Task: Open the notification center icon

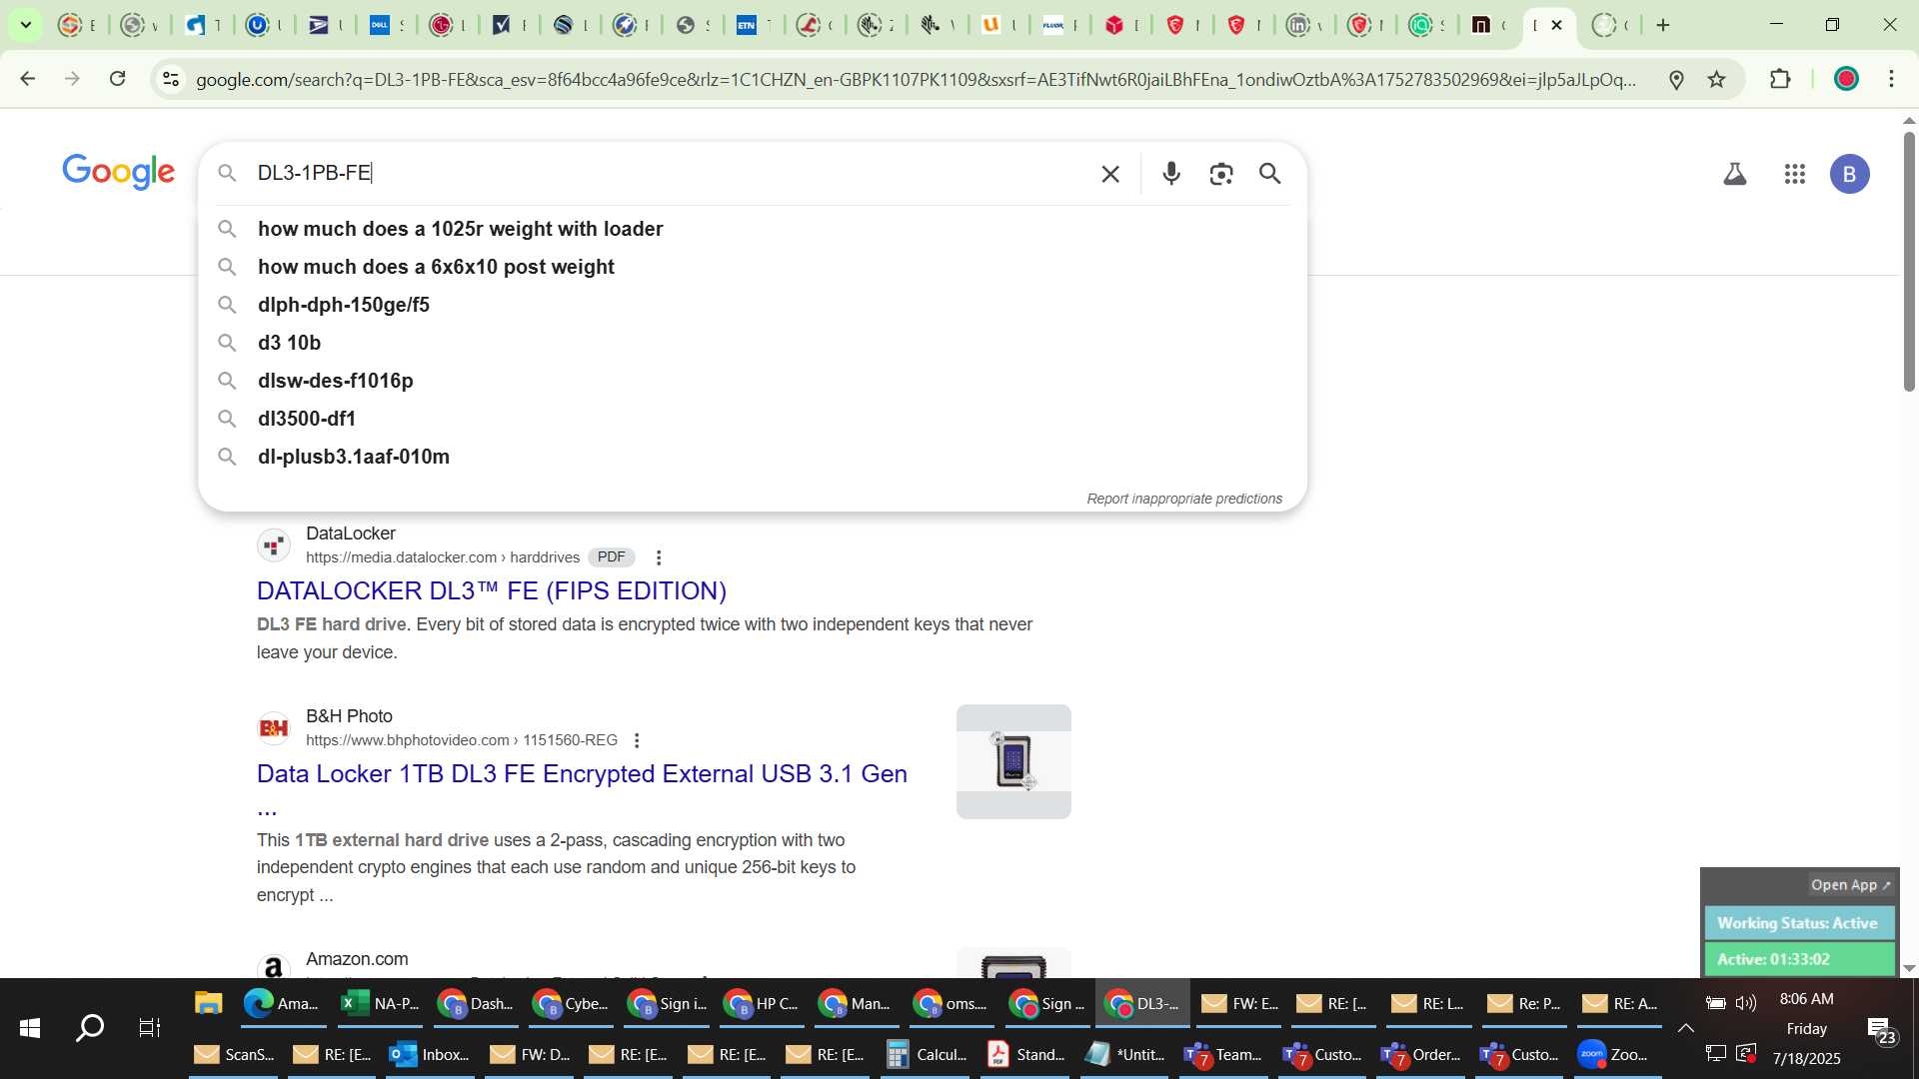Action: point(1881,1028)
